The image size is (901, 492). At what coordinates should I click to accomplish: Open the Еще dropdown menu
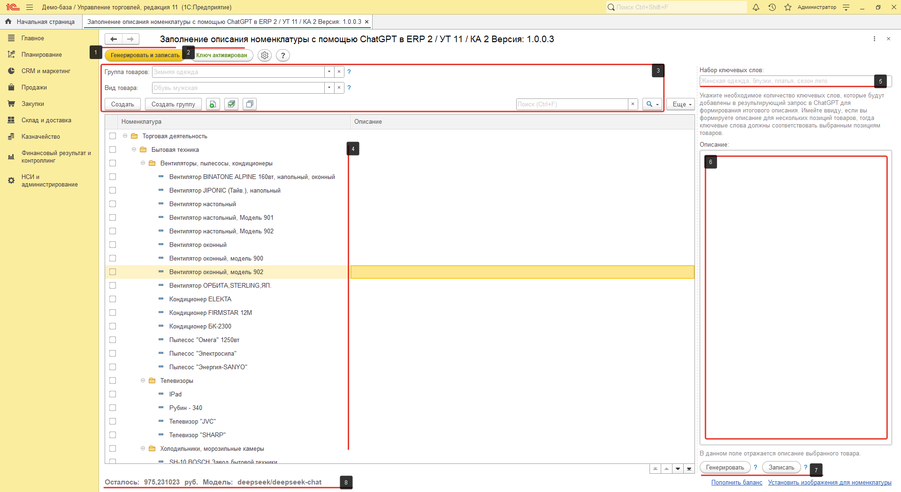pyautogui.click(x=680, y=104)
